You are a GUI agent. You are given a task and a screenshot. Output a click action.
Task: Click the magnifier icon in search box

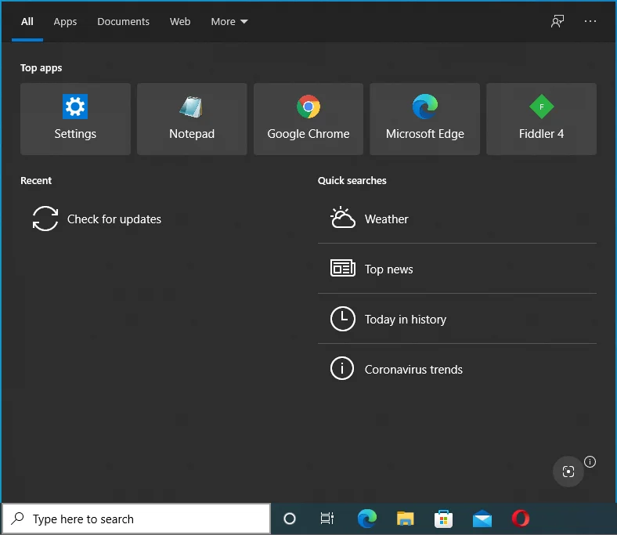point(18,519)
